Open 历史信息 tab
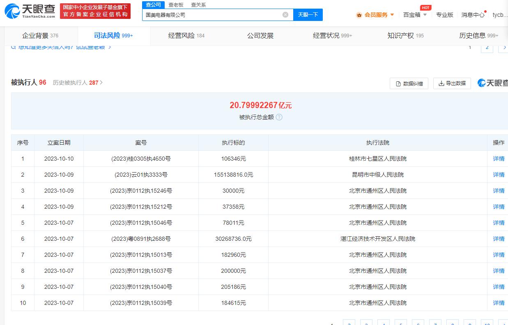508x325 pixels. pyautogui.click(x=479, y=36)
